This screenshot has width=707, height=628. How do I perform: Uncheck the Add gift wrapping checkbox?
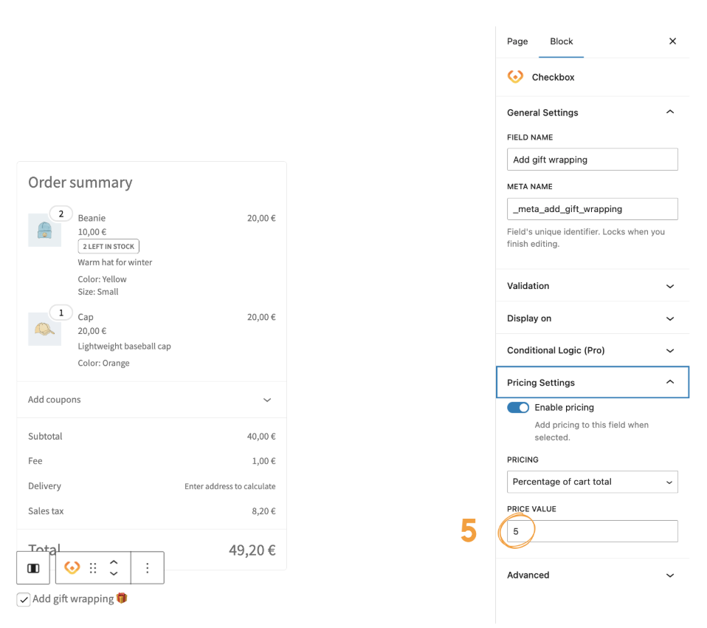pyautogui.click(x=24, y=599)
